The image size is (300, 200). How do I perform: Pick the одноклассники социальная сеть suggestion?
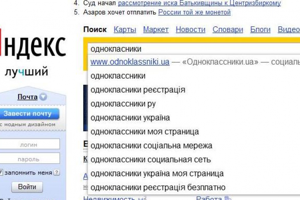151,160
